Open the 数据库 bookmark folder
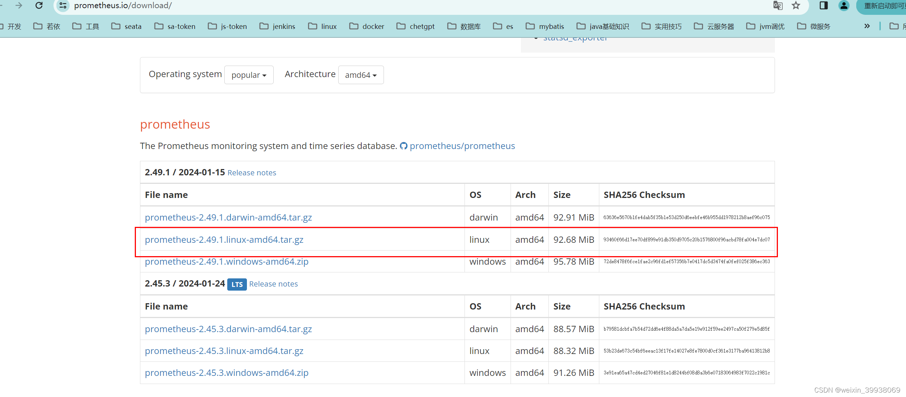The image size is (906, 397). [464, 26]
